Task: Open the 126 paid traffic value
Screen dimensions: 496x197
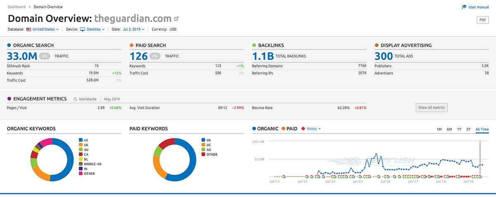Action: tap(138, 56)
